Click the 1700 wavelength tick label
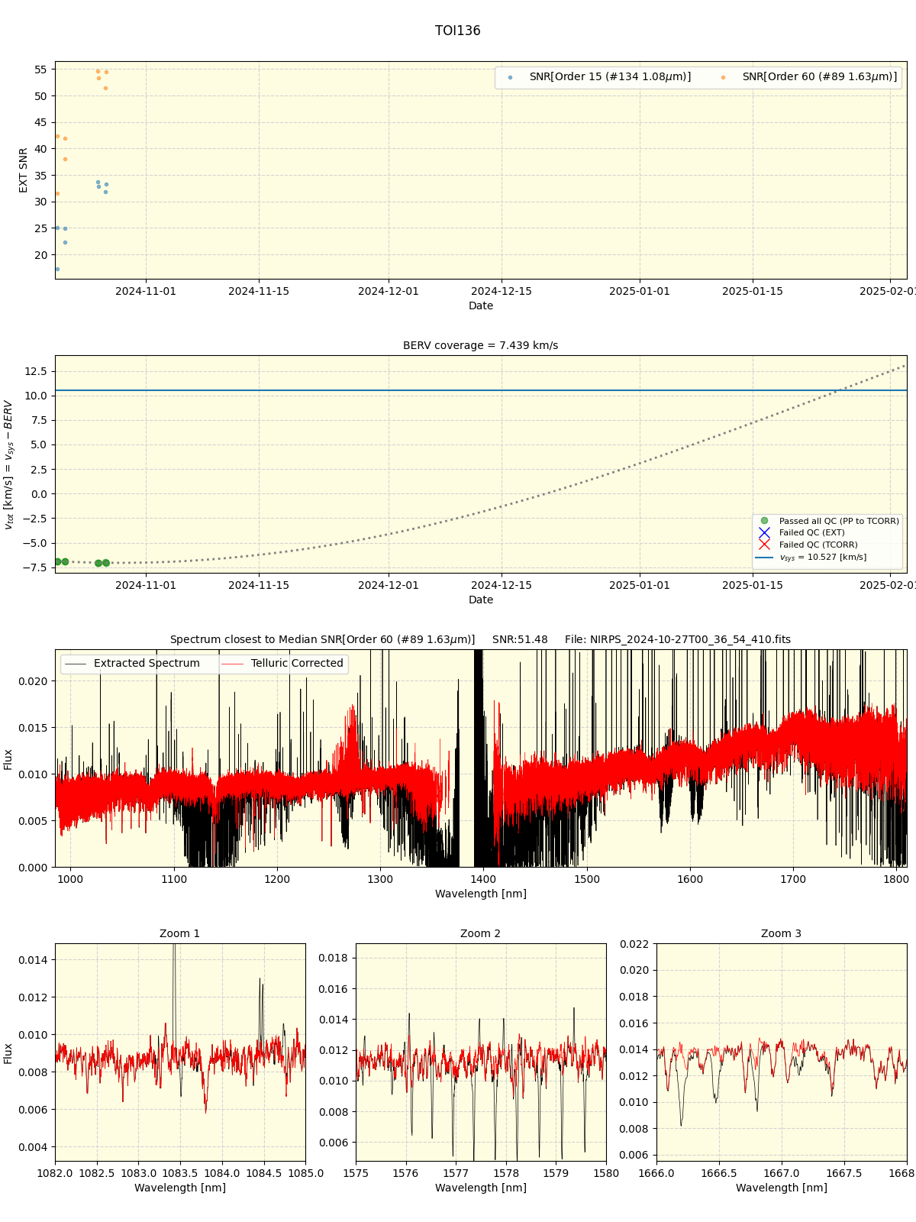 (793, 879)
